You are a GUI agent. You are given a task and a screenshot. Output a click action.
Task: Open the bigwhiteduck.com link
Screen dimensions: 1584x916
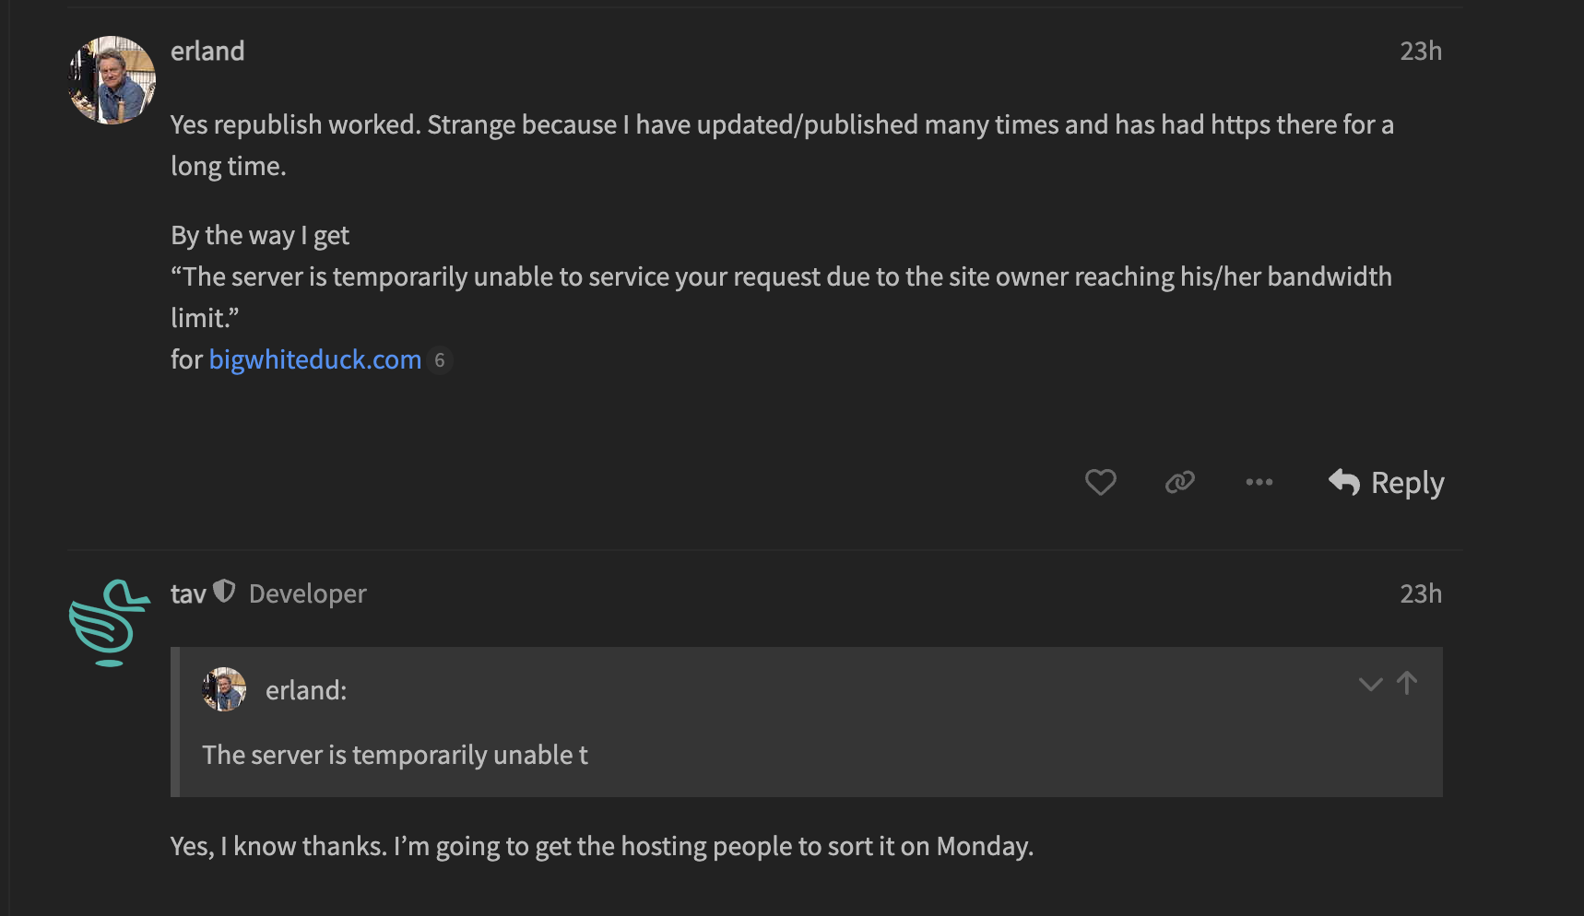pos(314,359)
